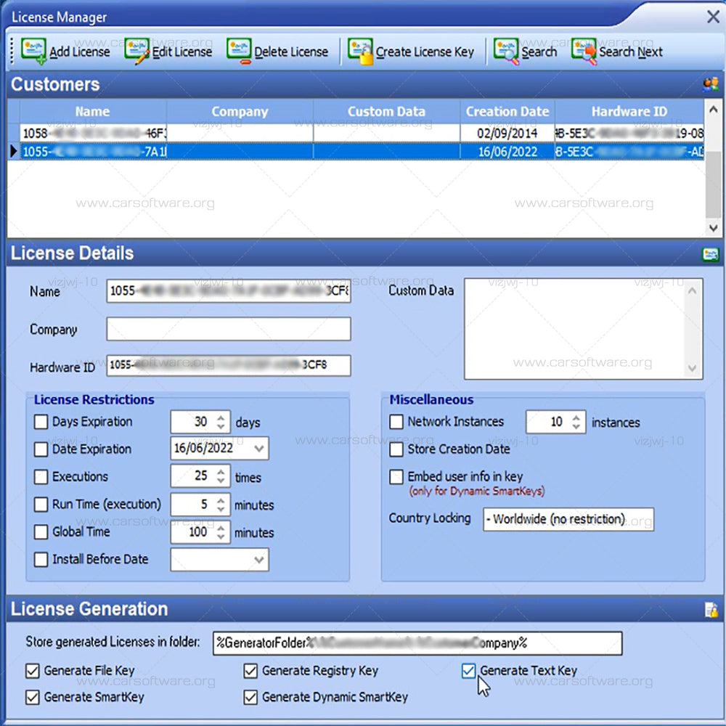Click the License Generation header icon
This screenshot has width=726, height=726.
[711, 609]
